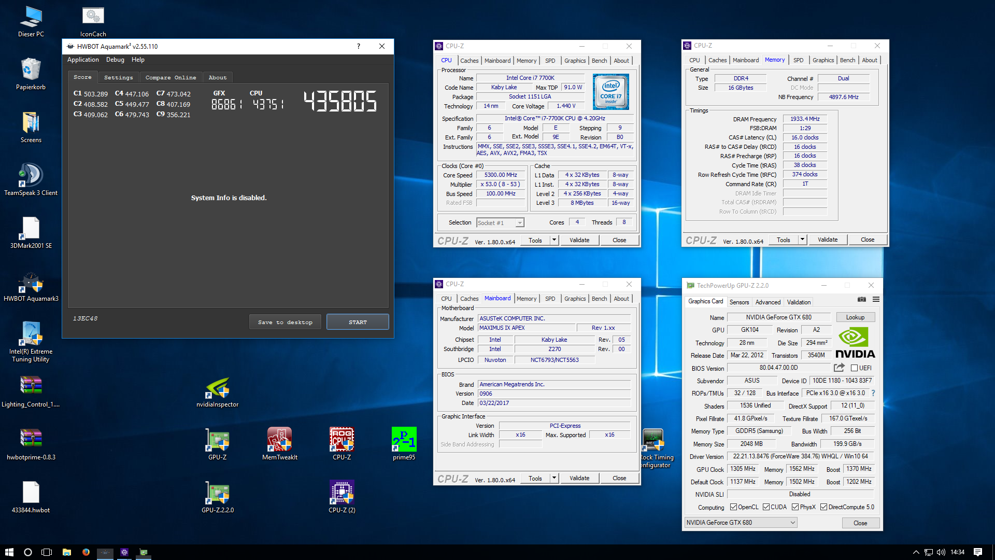
Task: Launch nvidiaInspector shortcut
Action: [x=218, y=391]
